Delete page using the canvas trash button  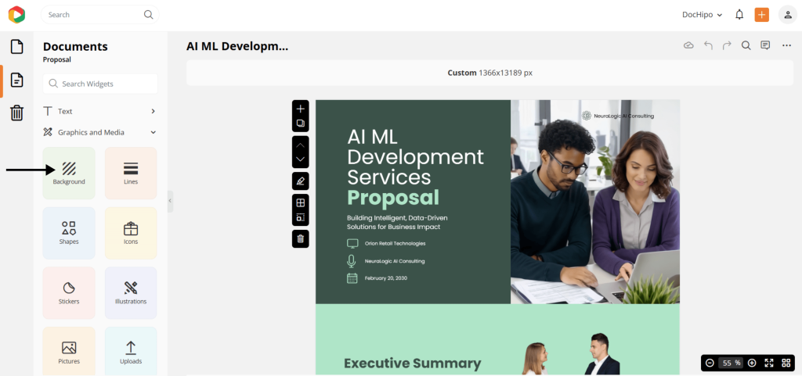coord(301,238)
